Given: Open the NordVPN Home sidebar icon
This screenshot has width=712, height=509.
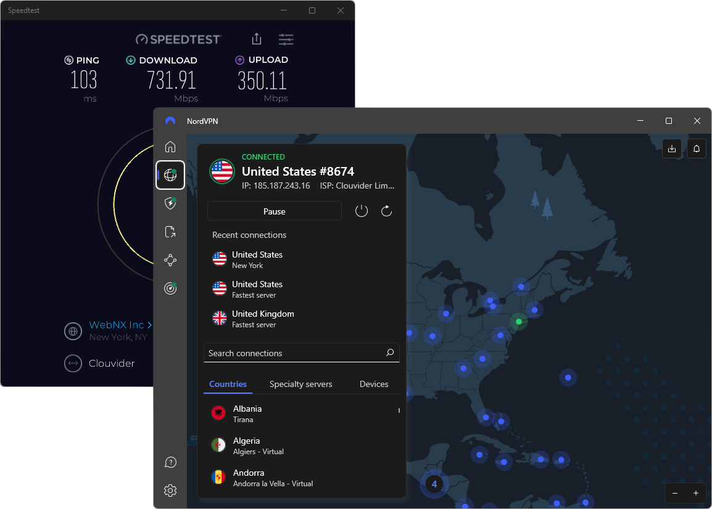Looking at the screenshot, I should (x=170, y=147).
